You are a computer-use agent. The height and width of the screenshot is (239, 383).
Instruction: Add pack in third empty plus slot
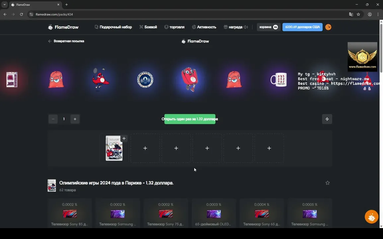pyautogui.click(x=207, y=148)
